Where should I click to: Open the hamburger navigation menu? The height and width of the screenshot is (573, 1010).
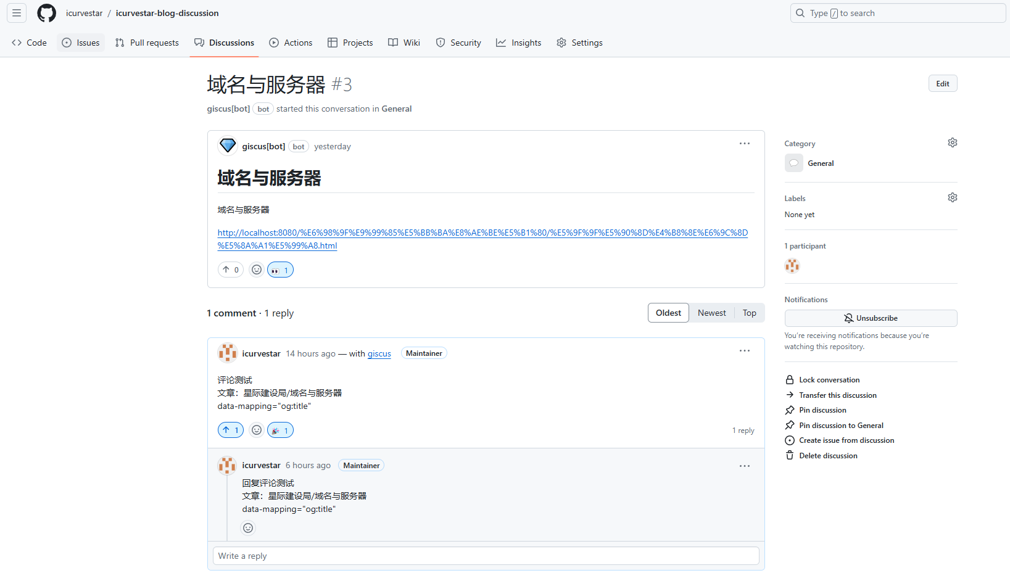click(17, 13)
